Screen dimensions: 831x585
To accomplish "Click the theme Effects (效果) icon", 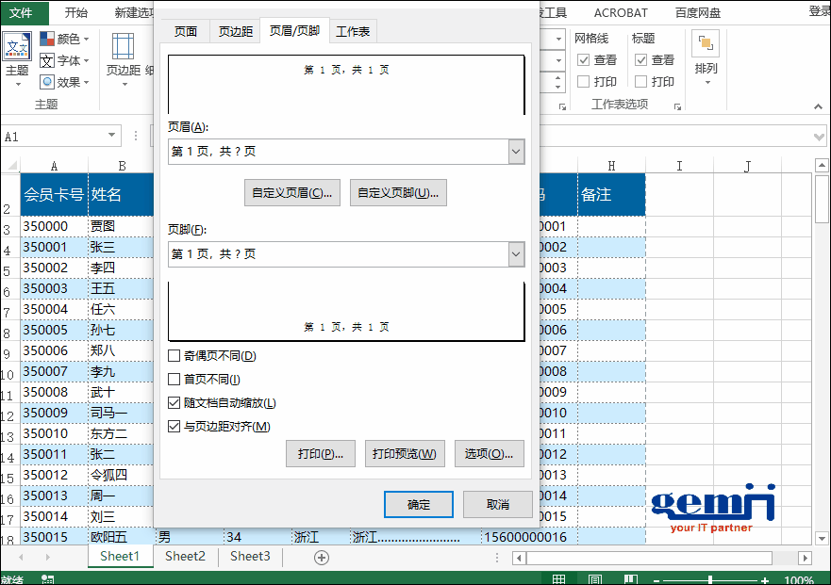I will (x=47, y=82).
